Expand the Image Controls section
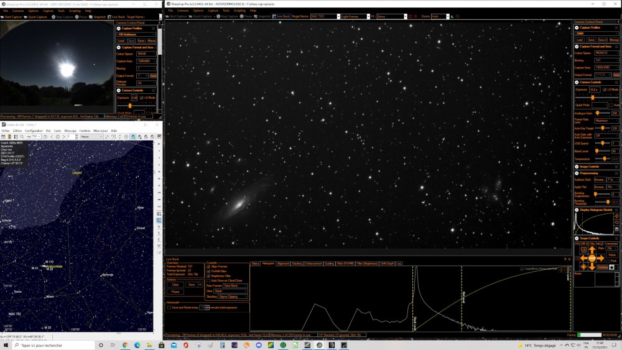622x350 pixels. [577, 167]
